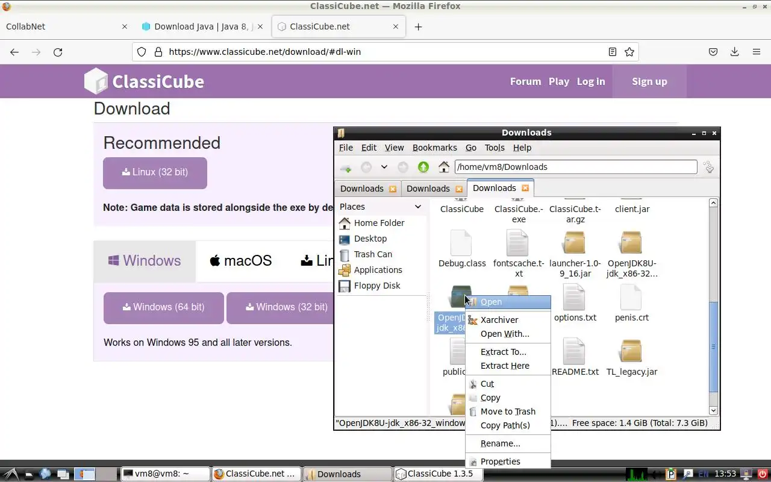Screen dimensions: 771x482
Task: Click the Linux (32 bit) download button
Action: coord(155,173)
